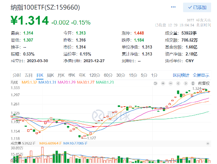This screenshot has height=164, width=217.
Task: Switch to the 30分 interval tab
Action: tap(121, 75)
